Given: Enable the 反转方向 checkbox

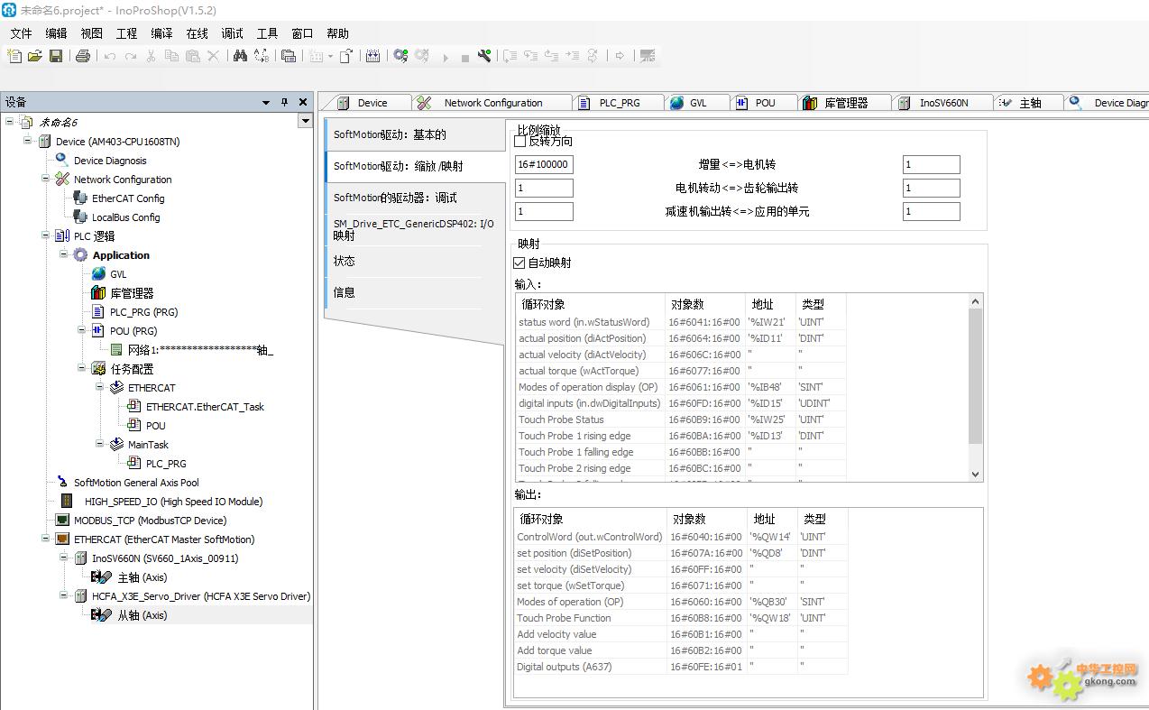Looking at the screenshot, I should 519,141.
